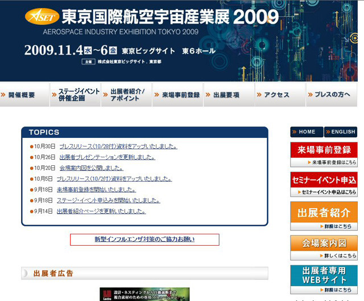
Task: Click the date text 2009.11.4~6
Action: pos(71,50)
